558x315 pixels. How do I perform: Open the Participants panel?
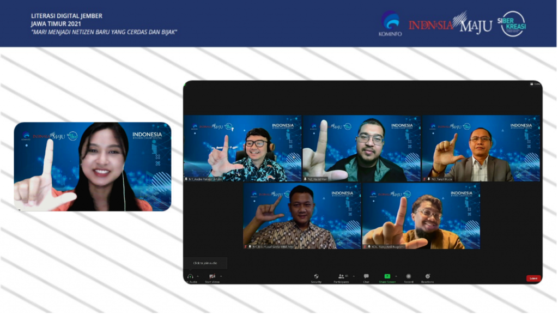pyautogui.click(x=341, y=277)
